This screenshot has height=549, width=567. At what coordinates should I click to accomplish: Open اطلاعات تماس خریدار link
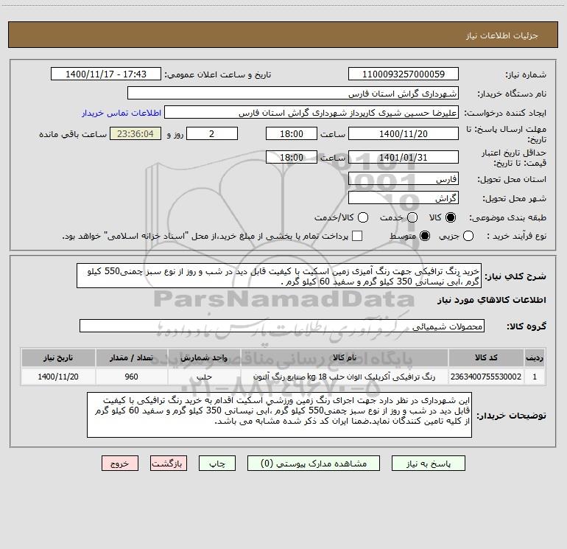click(x=121, y=113)
